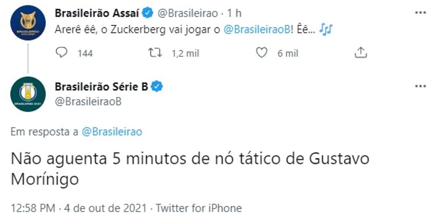The height and width of the screenshot is (223, 435).
Task: Open the @BrasileiraoB mention in the tweet text
Action: (256, 30)
